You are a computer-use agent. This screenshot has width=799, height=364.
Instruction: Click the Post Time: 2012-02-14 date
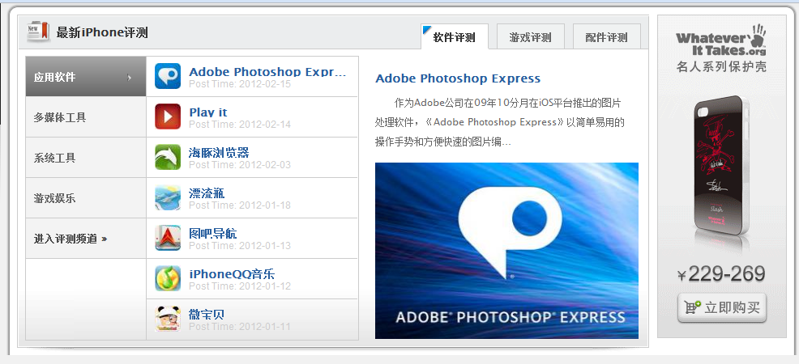pyautogui.click(x=240, y=124)
